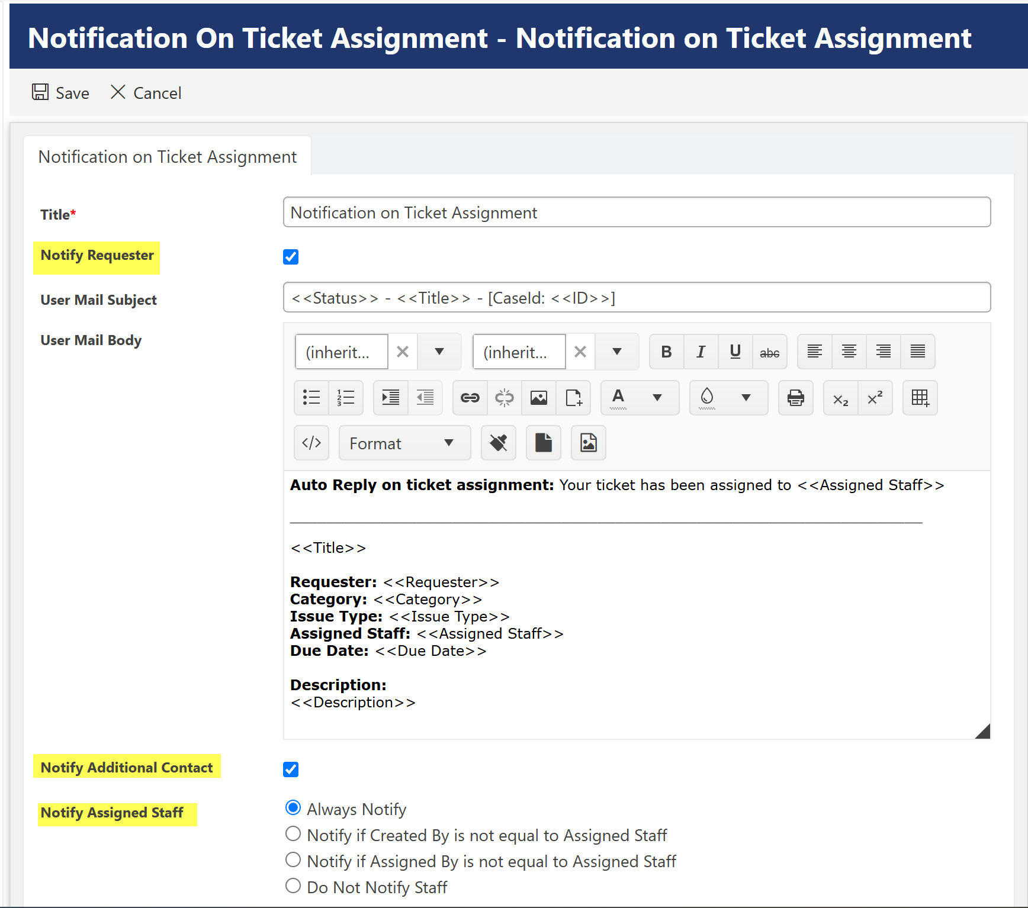1028x908 pixels.
Task: Click the center alignment icon
Action: point(849,352)
